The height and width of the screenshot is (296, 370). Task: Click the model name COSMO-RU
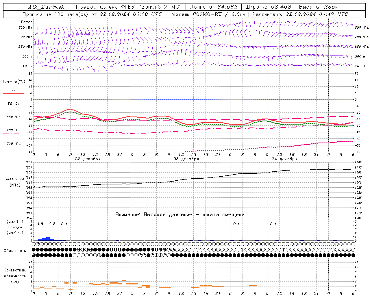point(208,14)
